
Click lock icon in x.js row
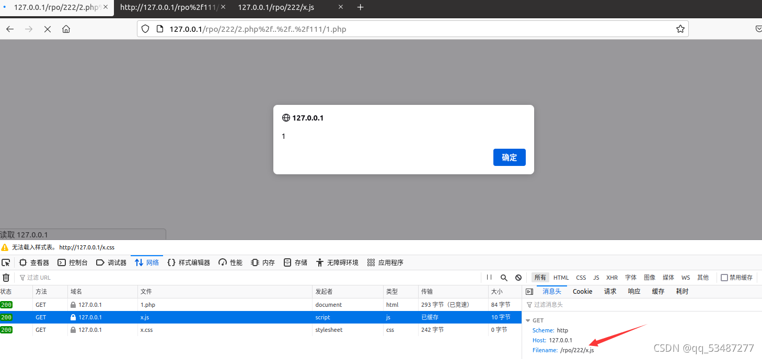[x=73, y=317]
